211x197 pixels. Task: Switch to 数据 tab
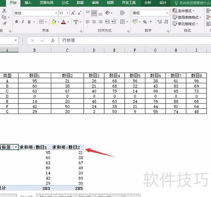[80, 3]
